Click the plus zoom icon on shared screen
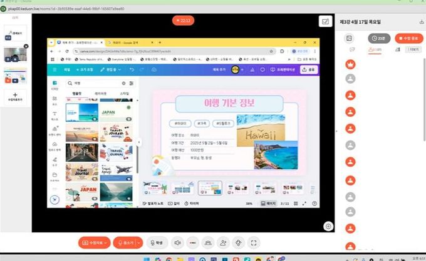 (x=328, y=225)
